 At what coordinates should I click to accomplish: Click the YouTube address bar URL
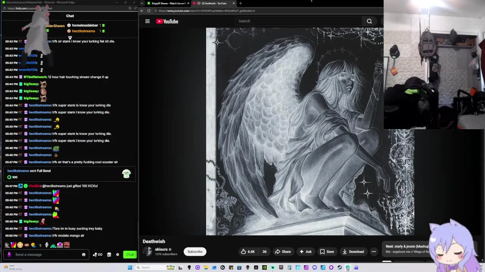(207, 11)
